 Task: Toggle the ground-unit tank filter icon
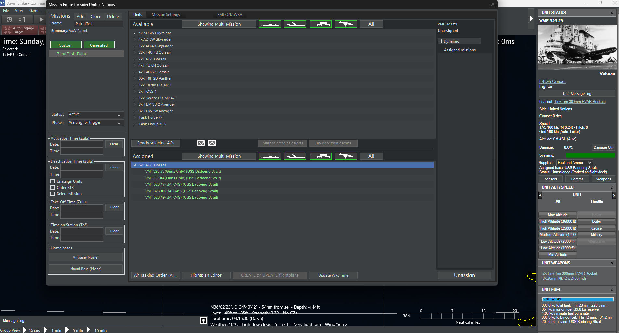pyautogui.click(x=320, y=24)
